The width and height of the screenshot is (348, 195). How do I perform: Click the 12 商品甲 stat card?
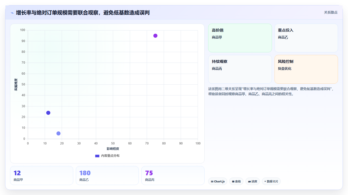[42, 175]
